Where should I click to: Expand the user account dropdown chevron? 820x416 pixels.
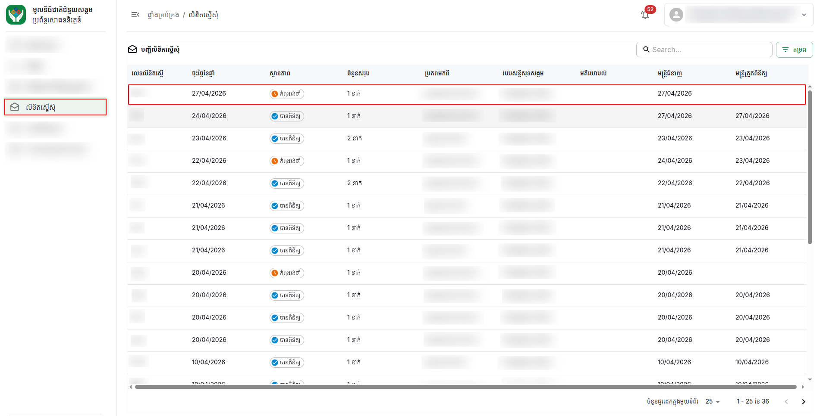tap(804, 15)
